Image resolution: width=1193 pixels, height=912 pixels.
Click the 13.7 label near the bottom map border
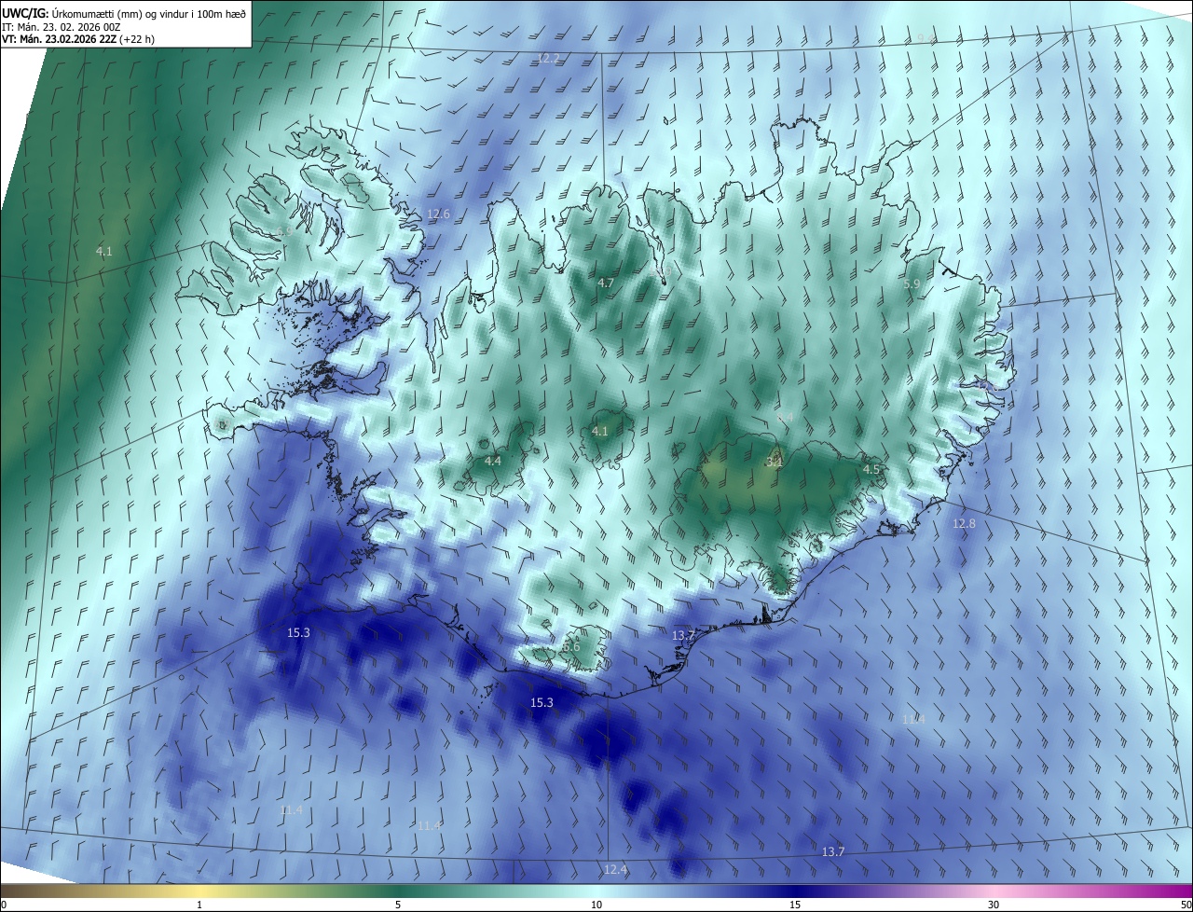click(x=832, y=852)
